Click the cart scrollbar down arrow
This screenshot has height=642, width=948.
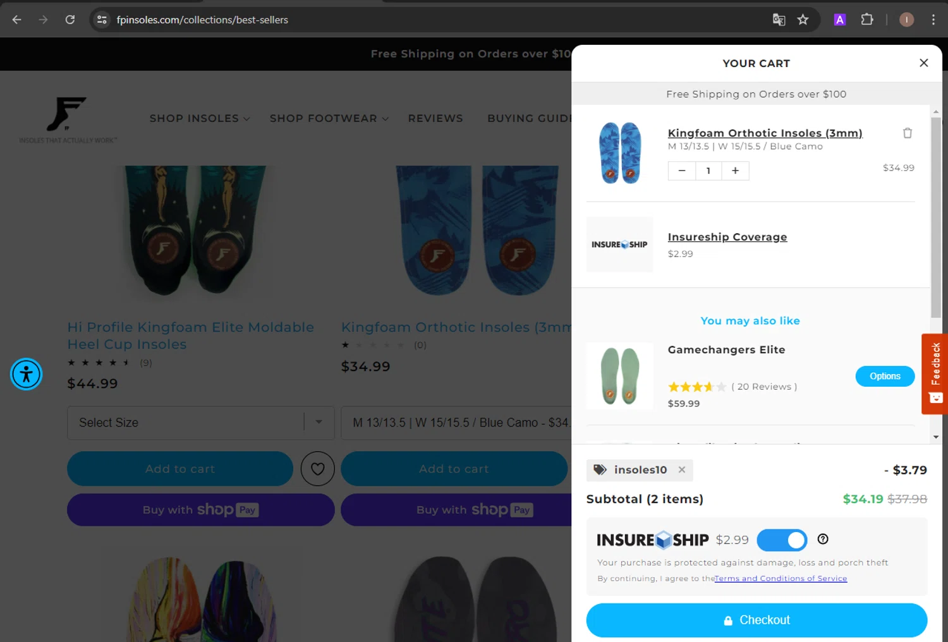tap(936, 437)
